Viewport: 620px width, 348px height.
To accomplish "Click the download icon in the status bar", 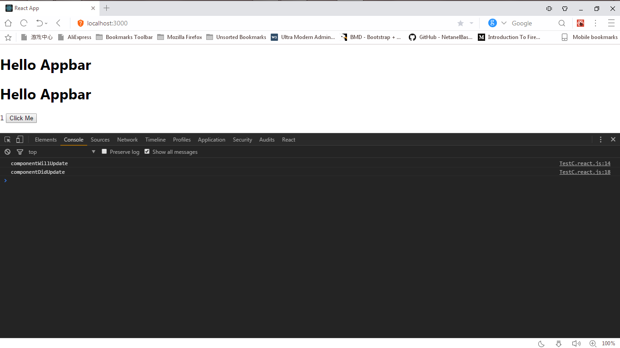I will tap(559, 343).
